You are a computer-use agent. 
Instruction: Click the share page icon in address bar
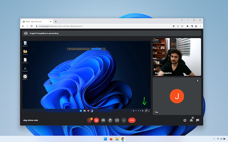pos(178,26)
